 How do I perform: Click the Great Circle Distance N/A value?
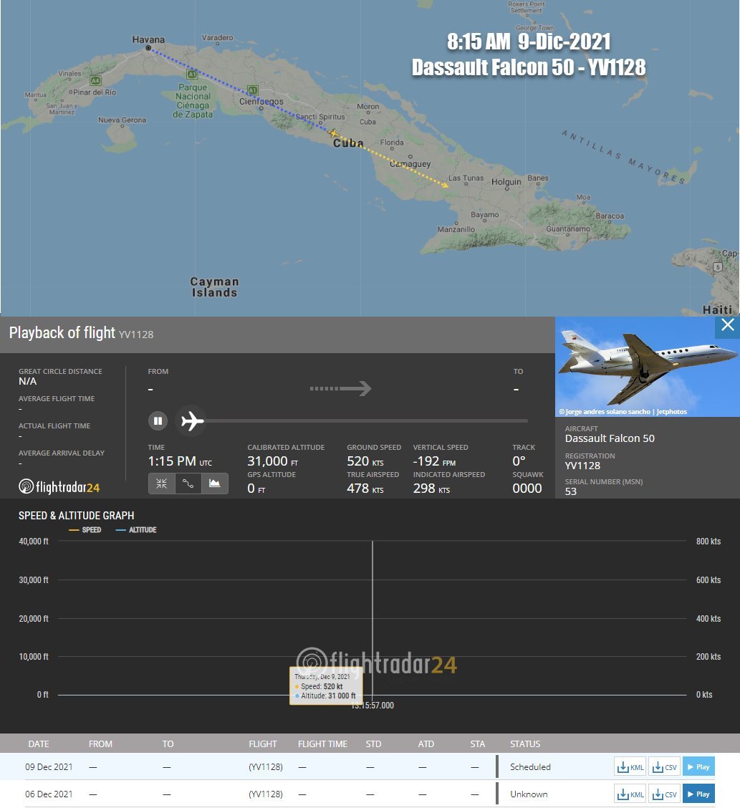pos(27,381)
